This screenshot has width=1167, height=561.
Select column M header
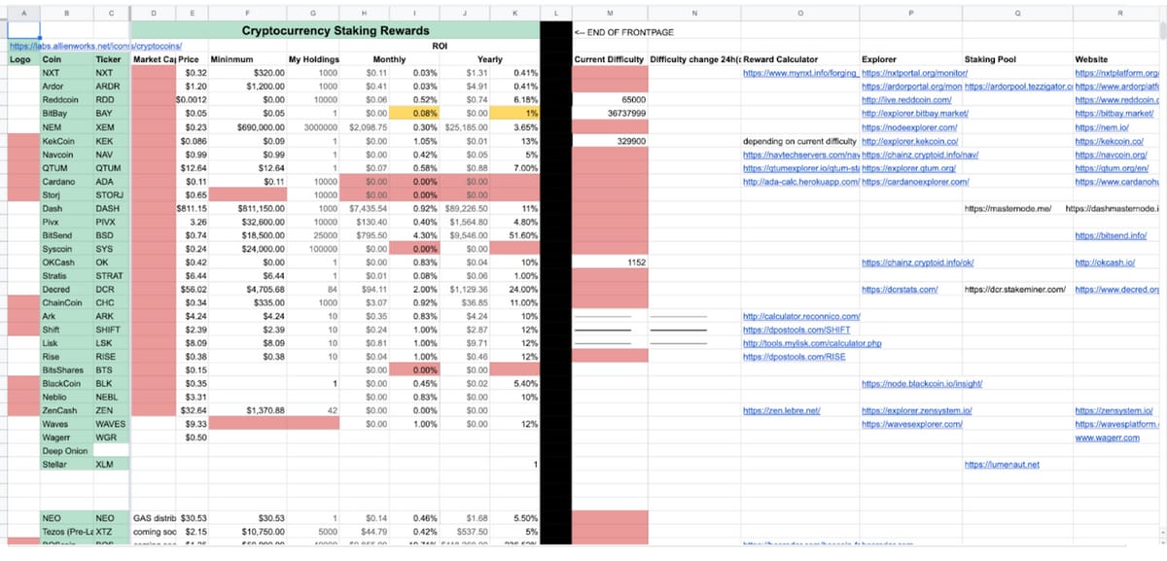coord(610,12)
